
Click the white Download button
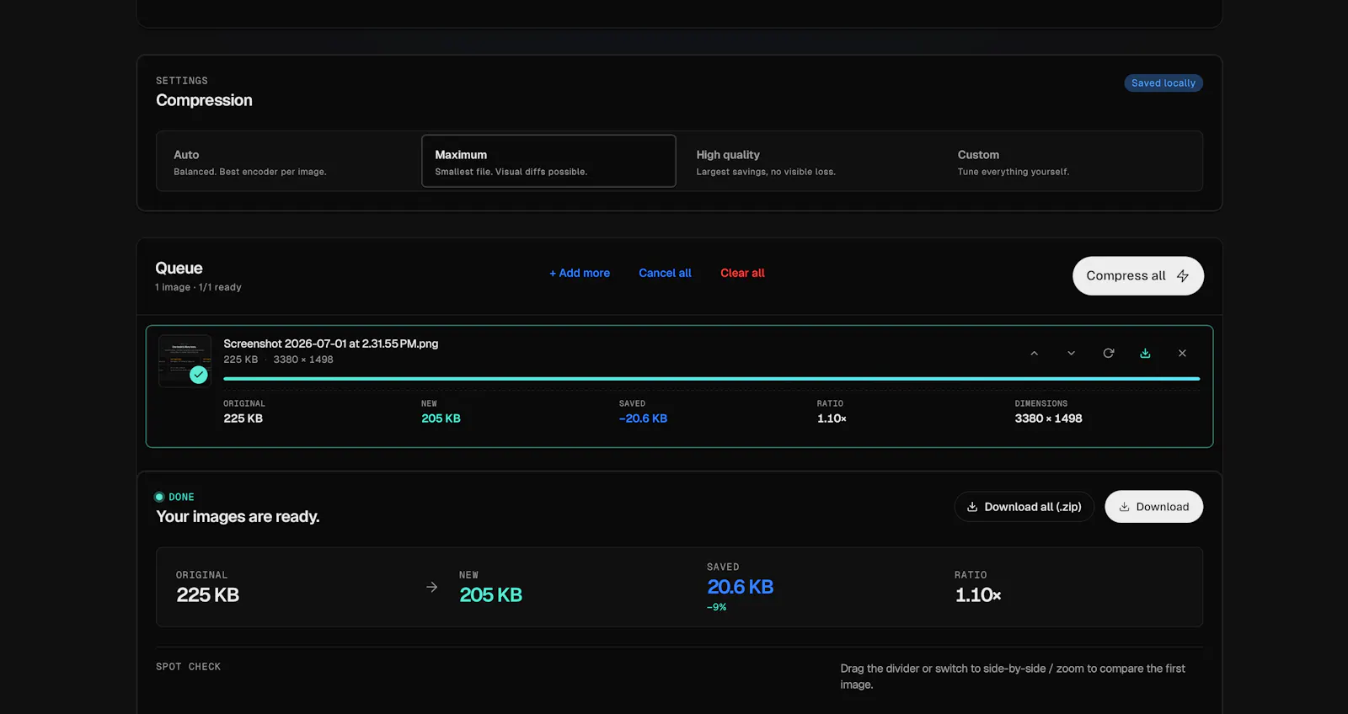click(1153, 507)
